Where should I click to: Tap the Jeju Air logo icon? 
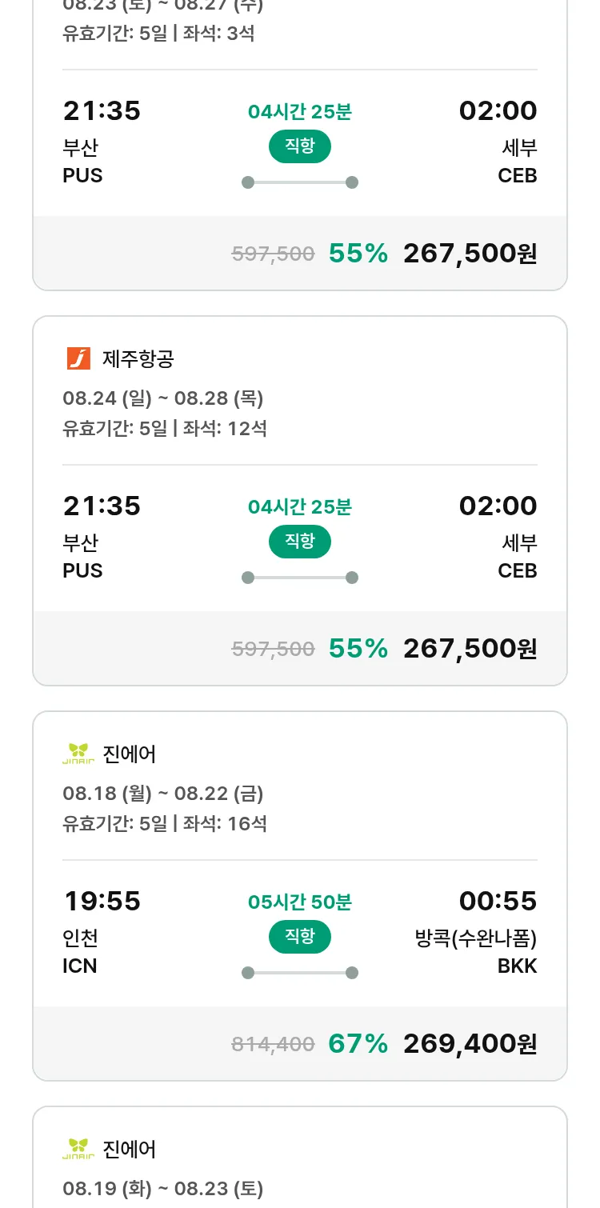click(x=78, y=359)
